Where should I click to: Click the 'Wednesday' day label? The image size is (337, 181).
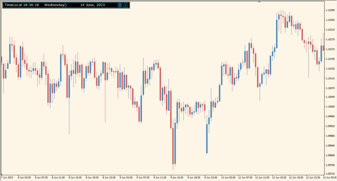[x=54, y=5]
